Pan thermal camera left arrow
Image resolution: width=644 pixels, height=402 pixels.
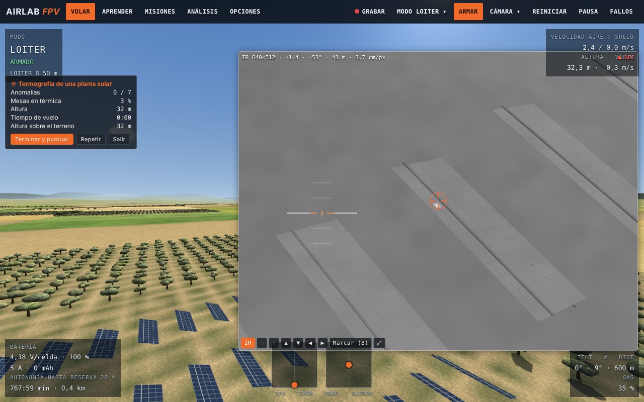coord(310,343)
